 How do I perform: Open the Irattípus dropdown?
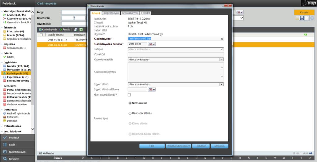(x=176, y=49)
